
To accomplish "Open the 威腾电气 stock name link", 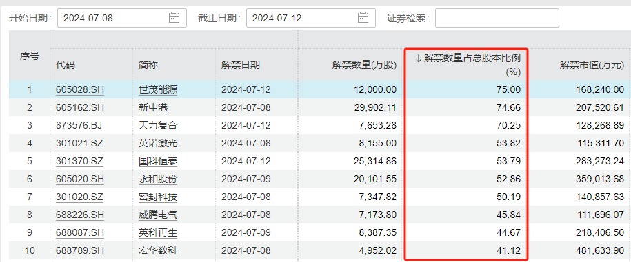I will click(x=158, y=215).
